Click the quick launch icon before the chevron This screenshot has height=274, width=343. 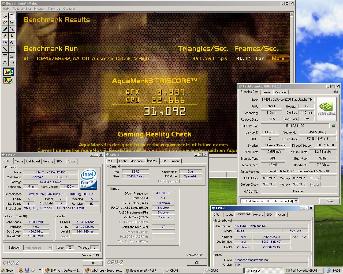click(x=33, y=271)
